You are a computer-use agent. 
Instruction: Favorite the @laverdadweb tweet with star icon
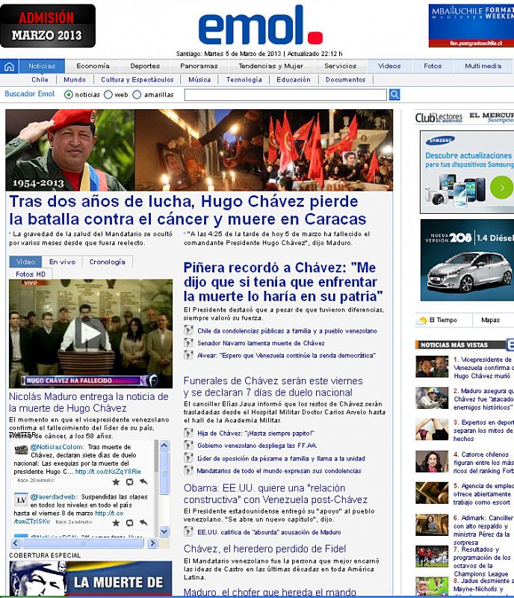pos(116,523)
